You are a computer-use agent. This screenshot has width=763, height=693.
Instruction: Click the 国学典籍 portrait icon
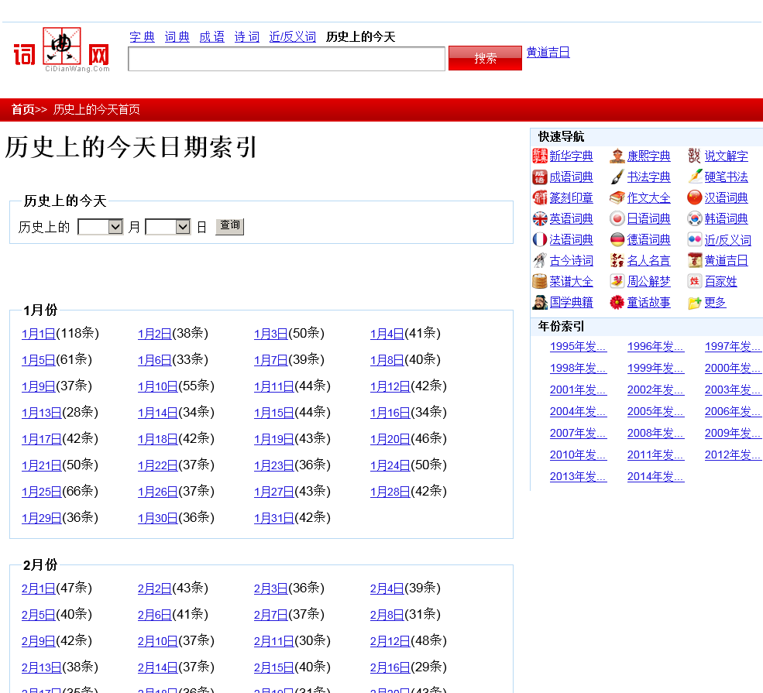pos(540,303)
